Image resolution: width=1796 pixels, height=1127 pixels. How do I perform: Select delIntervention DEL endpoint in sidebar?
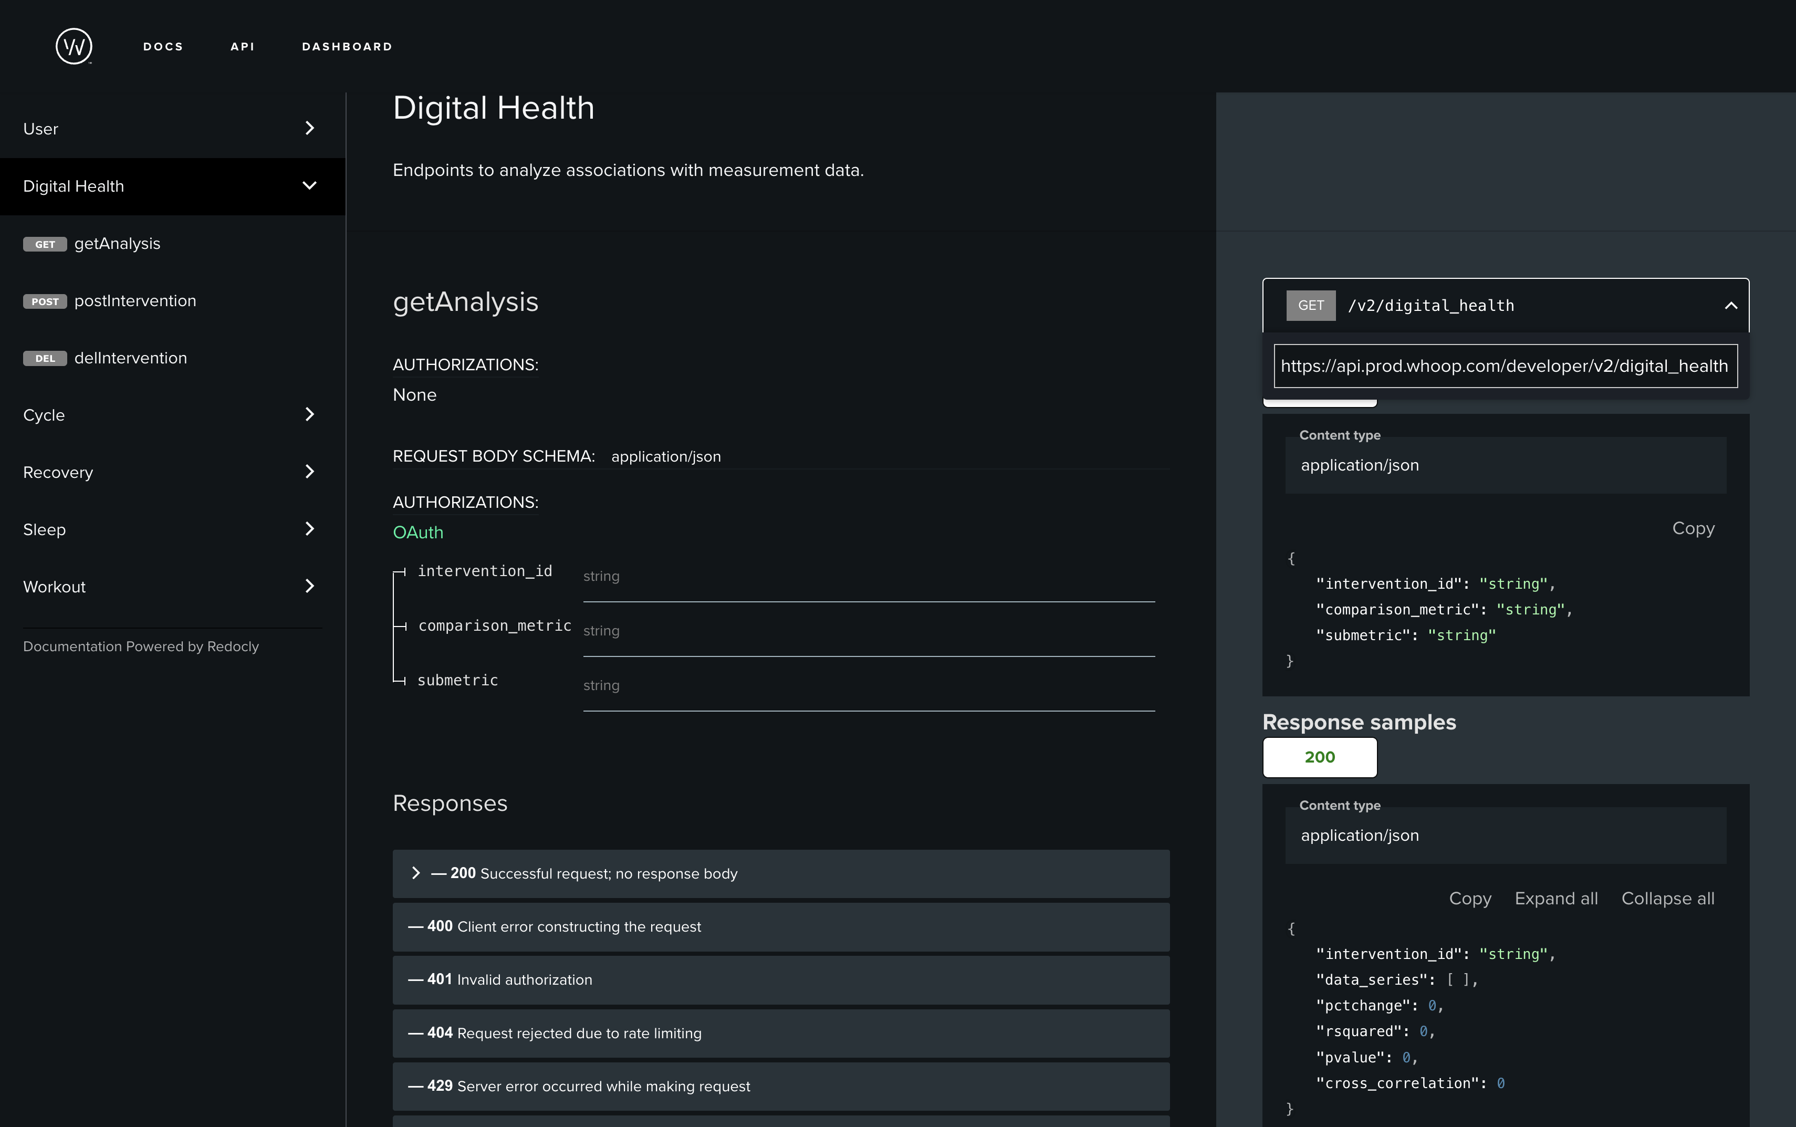[x=172, y=359]
